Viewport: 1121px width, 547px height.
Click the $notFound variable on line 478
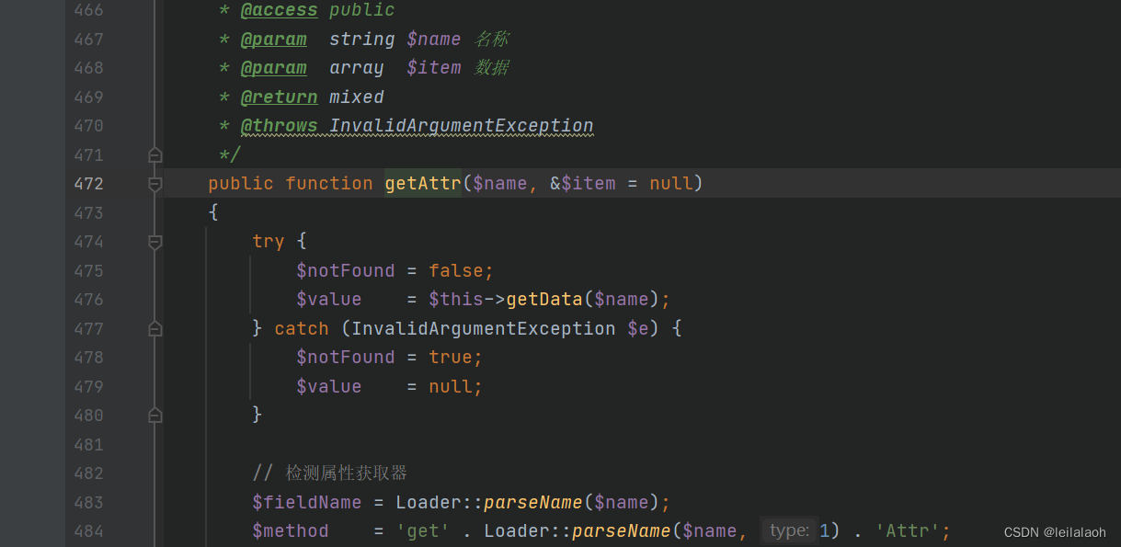[x=346, y=357]
